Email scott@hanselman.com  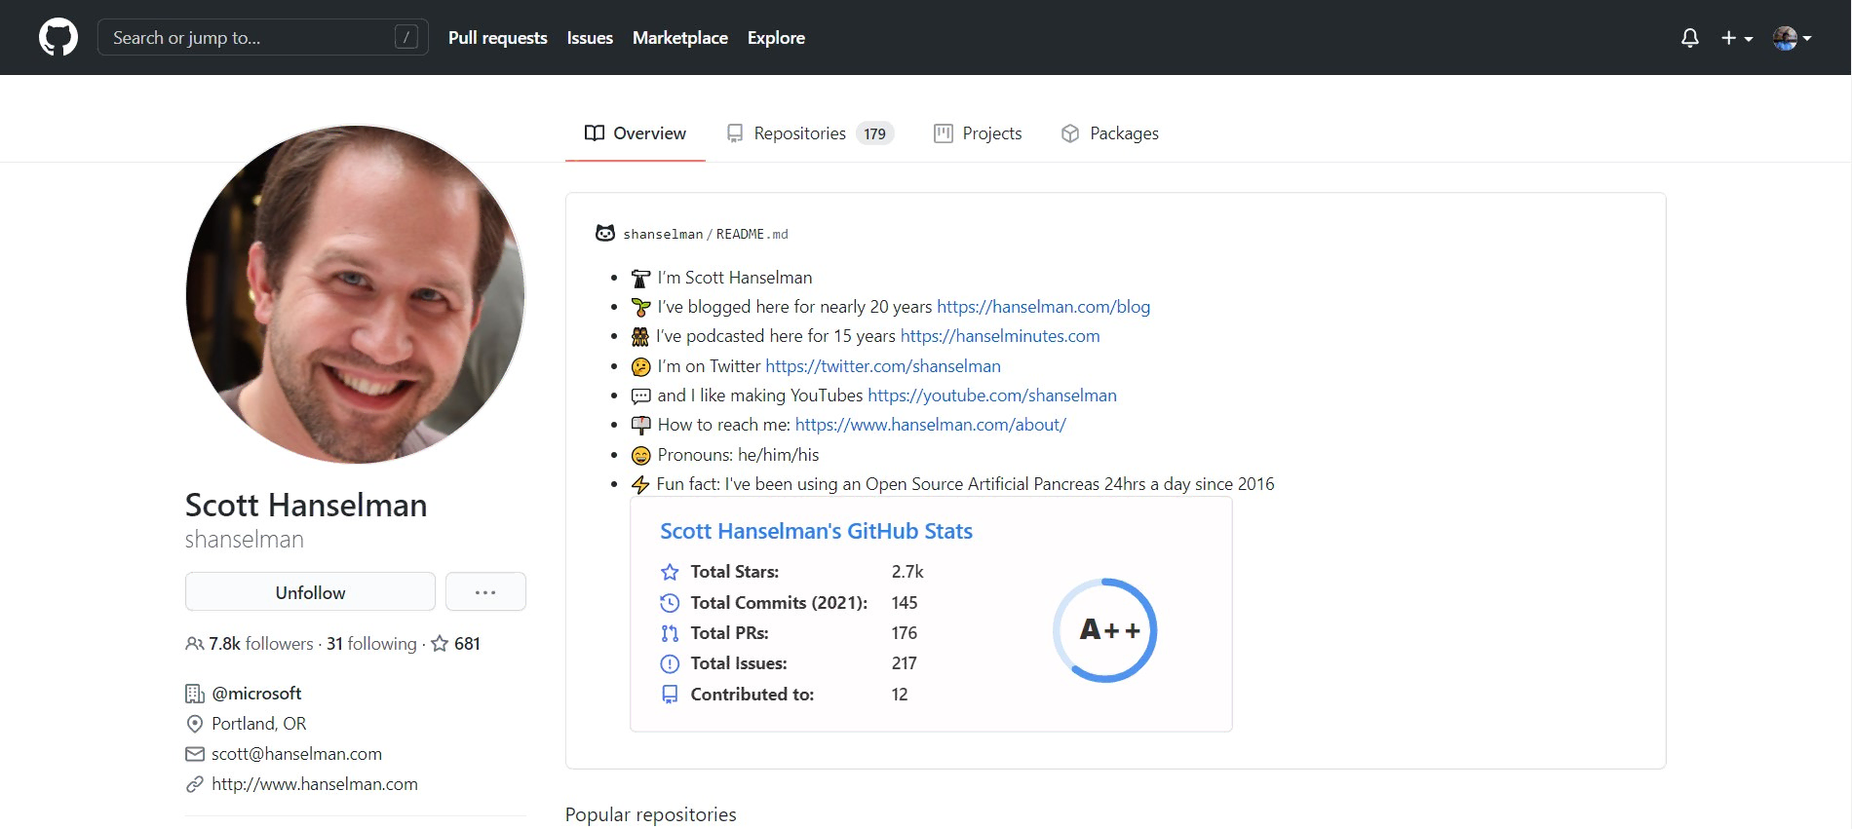296,754
